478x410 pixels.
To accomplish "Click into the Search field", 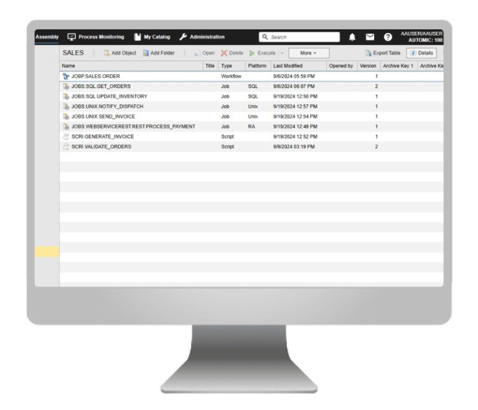I will [x=299, y=37].
